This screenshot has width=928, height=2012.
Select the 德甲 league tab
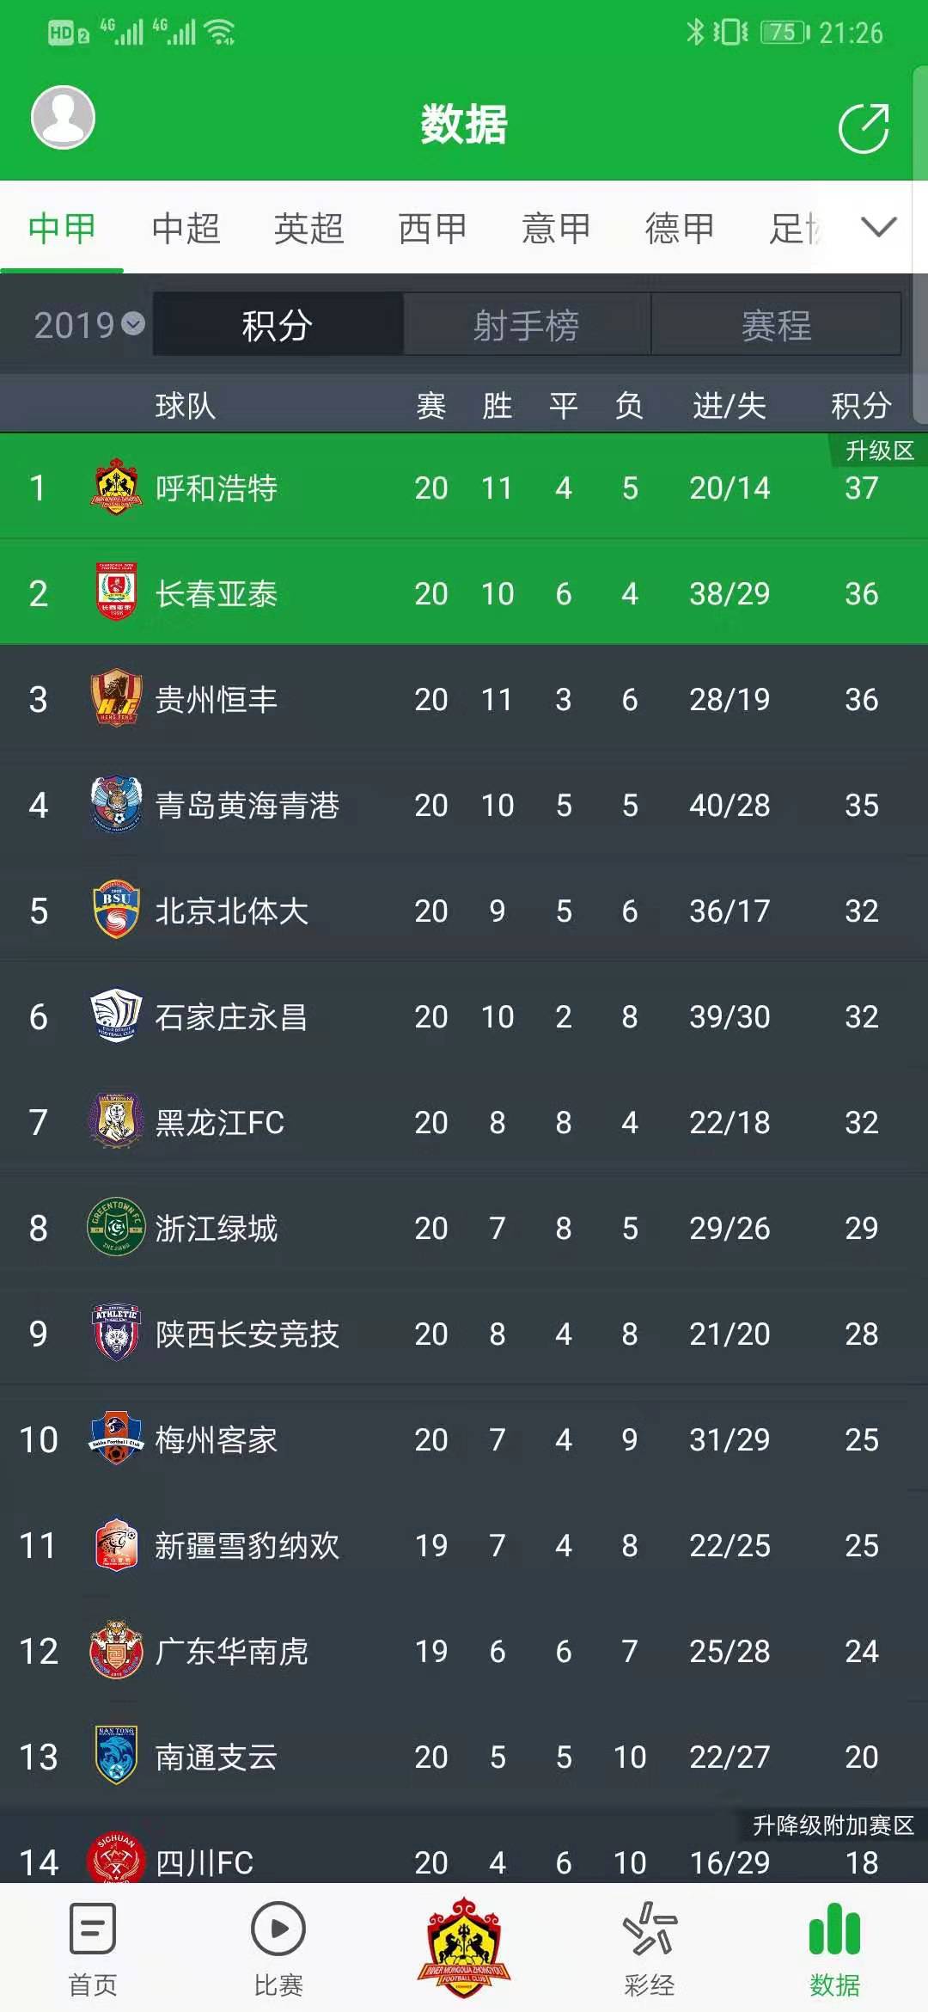pyautogui.click(x=680, y=229)
